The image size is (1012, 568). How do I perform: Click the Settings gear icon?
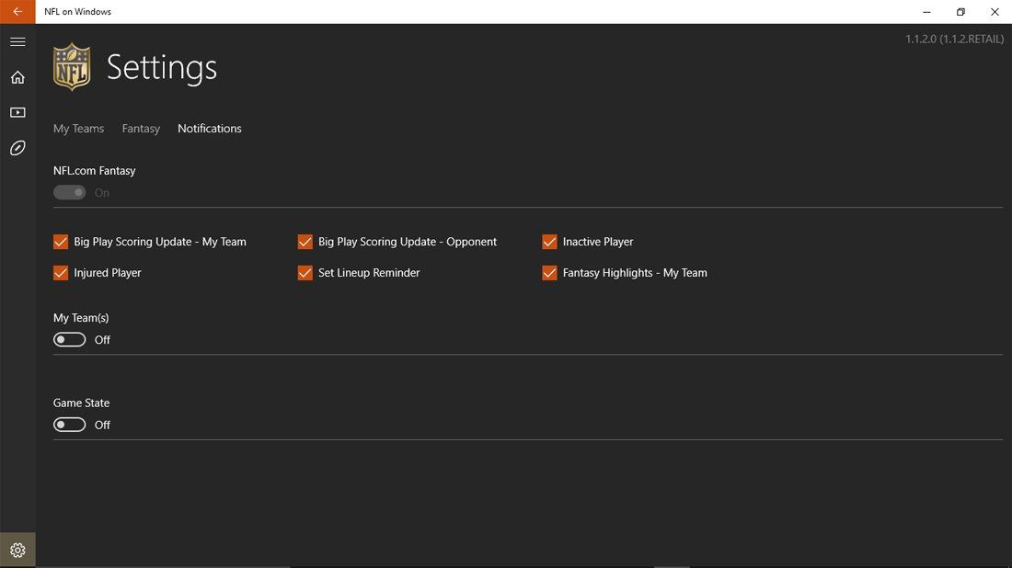point(17,551)
